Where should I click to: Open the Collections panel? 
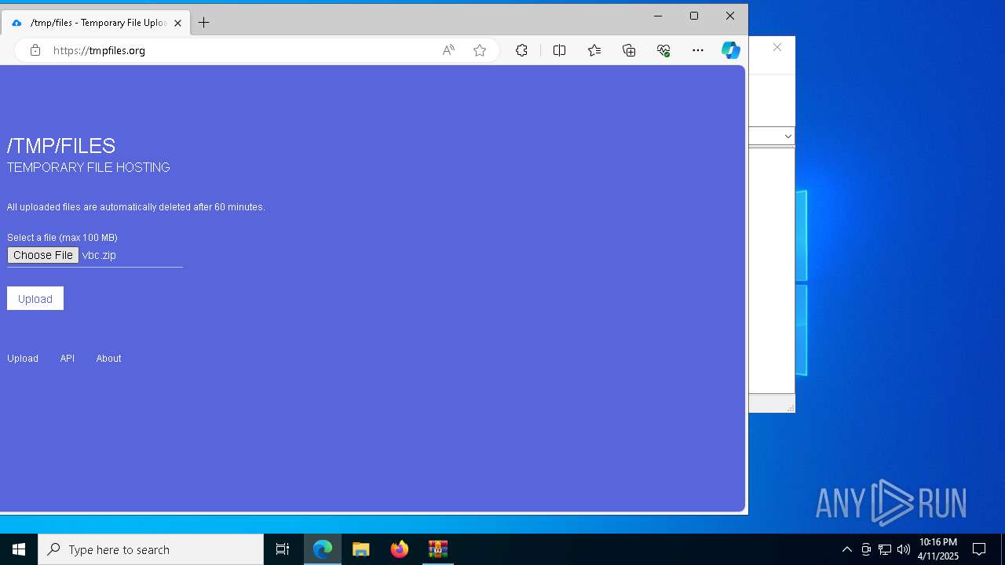point(629,50)
